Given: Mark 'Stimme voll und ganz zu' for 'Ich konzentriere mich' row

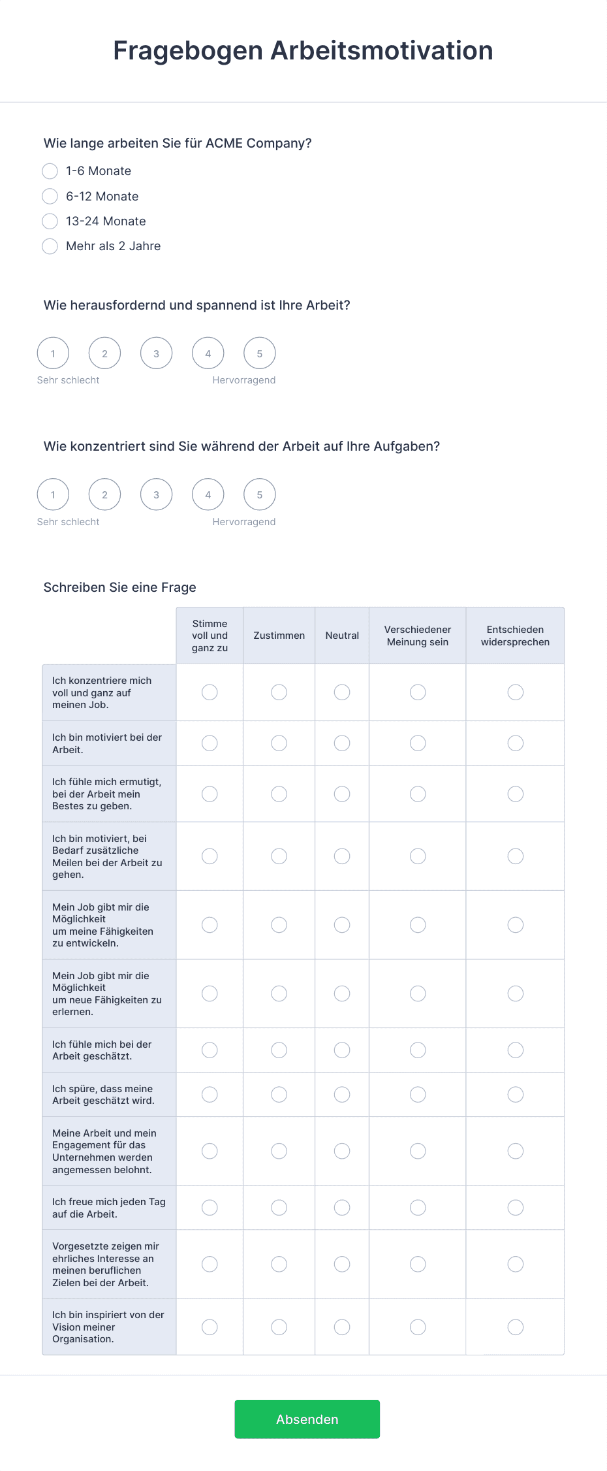Looking at the screenshot, I should tap(210, 692).
